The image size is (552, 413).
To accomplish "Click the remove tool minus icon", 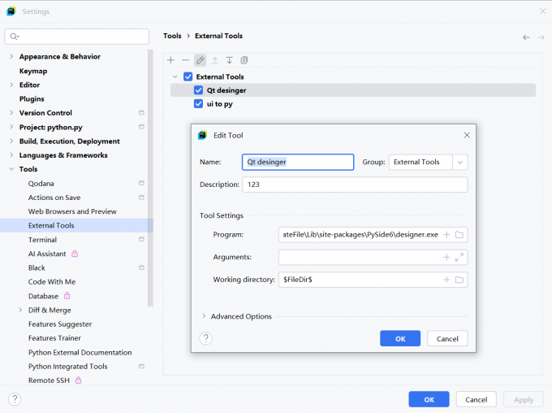I will click(x=186, y=60).
